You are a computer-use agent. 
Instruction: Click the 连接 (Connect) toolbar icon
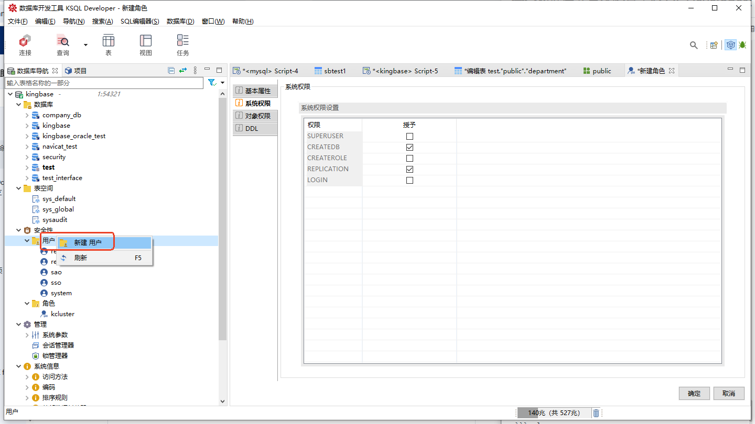pyautogui.click(x=25, y=41)
